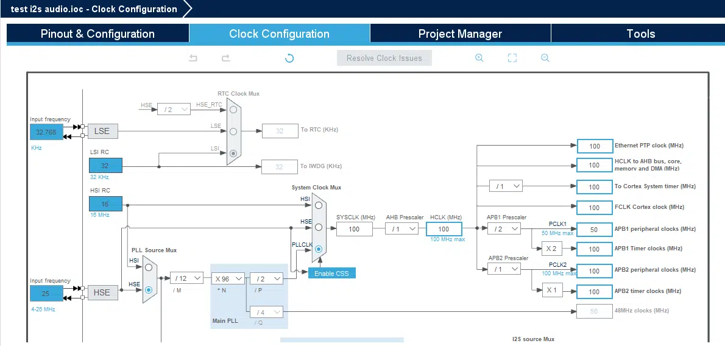The height and width of the screenshot is (346, 725).
Task: Select LSI in RTC Clock Mux
Action: (x=233, y=153)
